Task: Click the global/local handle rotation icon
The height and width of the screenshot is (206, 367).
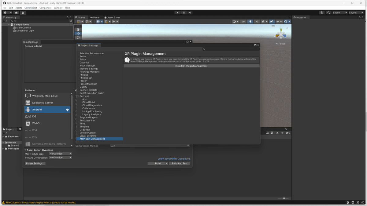Action: (88, 22)
